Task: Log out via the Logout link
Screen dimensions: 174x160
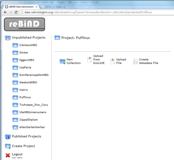Action: pyautogui.click(x=17, y=154)
